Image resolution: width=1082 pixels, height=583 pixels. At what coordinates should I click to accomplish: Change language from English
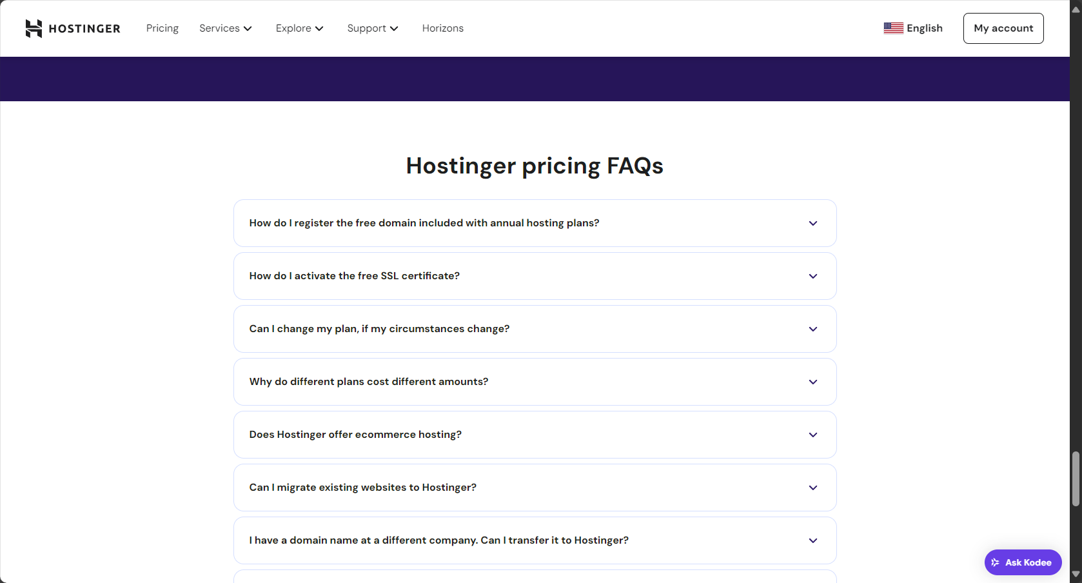pyautogui.click(x=913, y=28)
